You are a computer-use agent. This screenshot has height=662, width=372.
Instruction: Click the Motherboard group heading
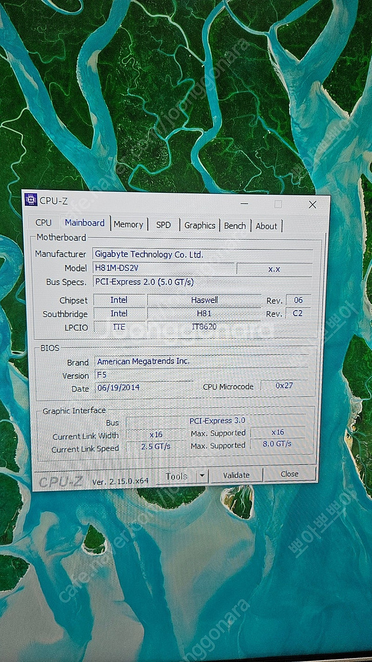61,238
